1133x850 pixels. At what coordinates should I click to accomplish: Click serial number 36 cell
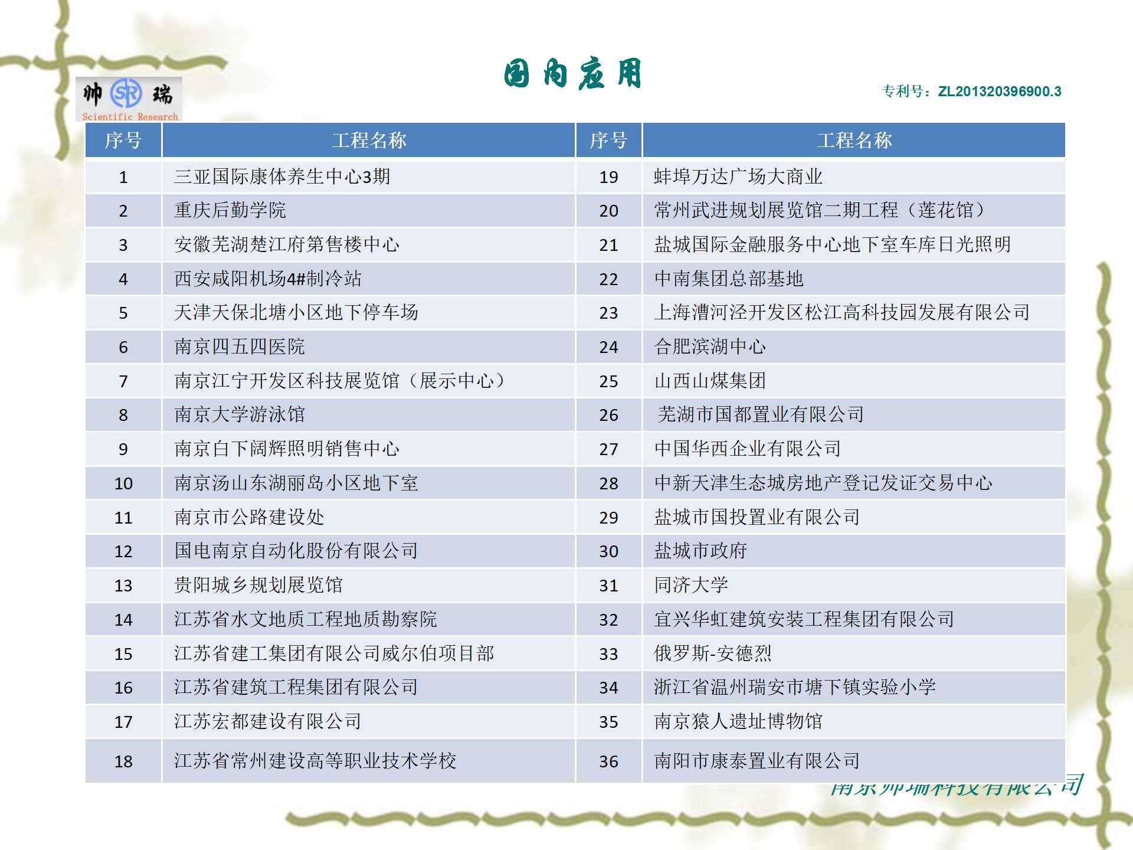click(608, 761)
